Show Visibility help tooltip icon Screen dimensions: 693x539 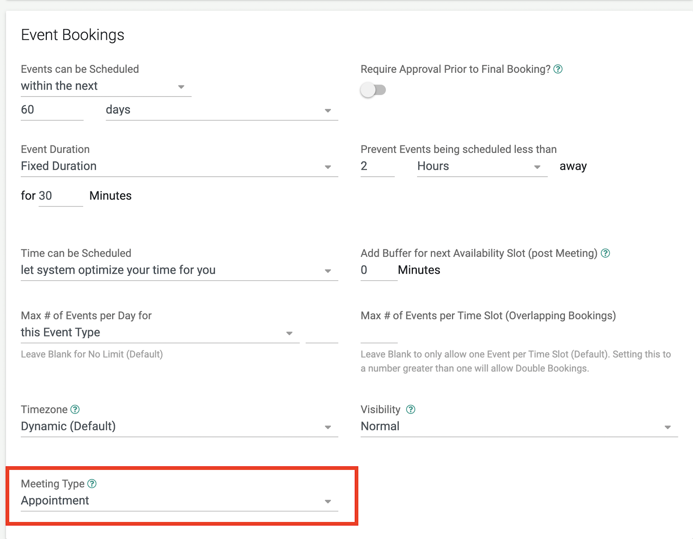[x=411, y=410]
